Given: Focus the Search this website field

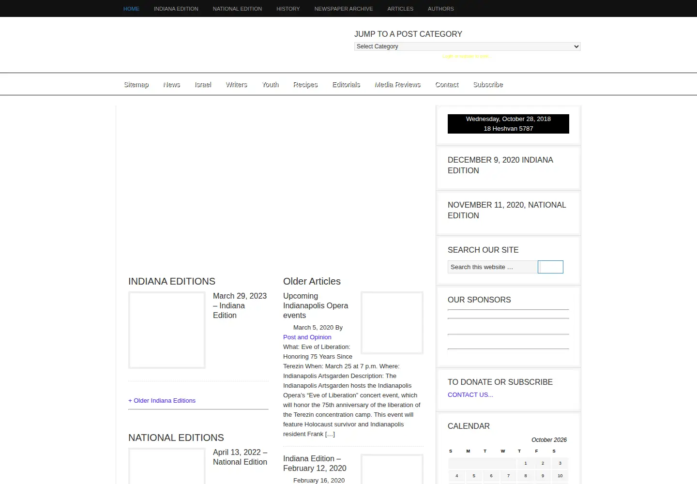Looking at the screenshot, I should pos(493,267).
